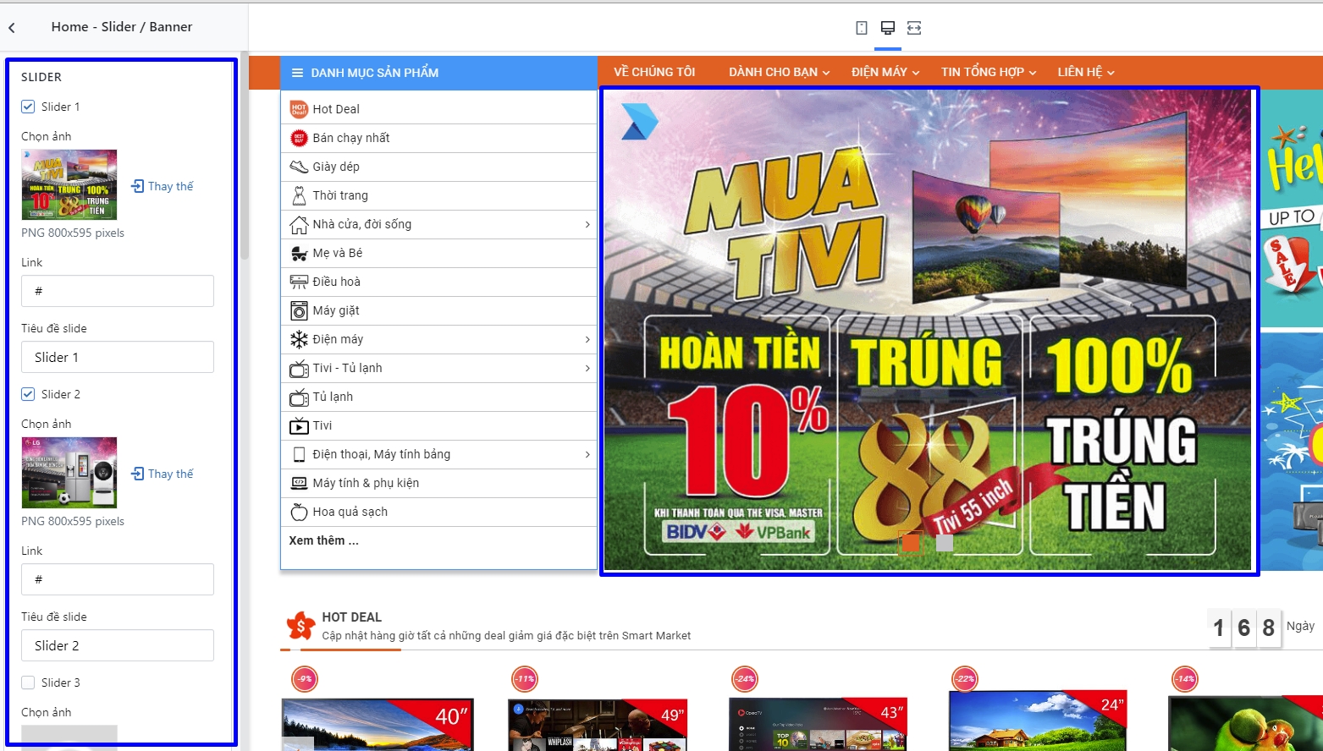The width and height of the screenshot is (1323, 751).
Task: Click the Mẹ và Bé stroller icon
Action: [299, 253]
